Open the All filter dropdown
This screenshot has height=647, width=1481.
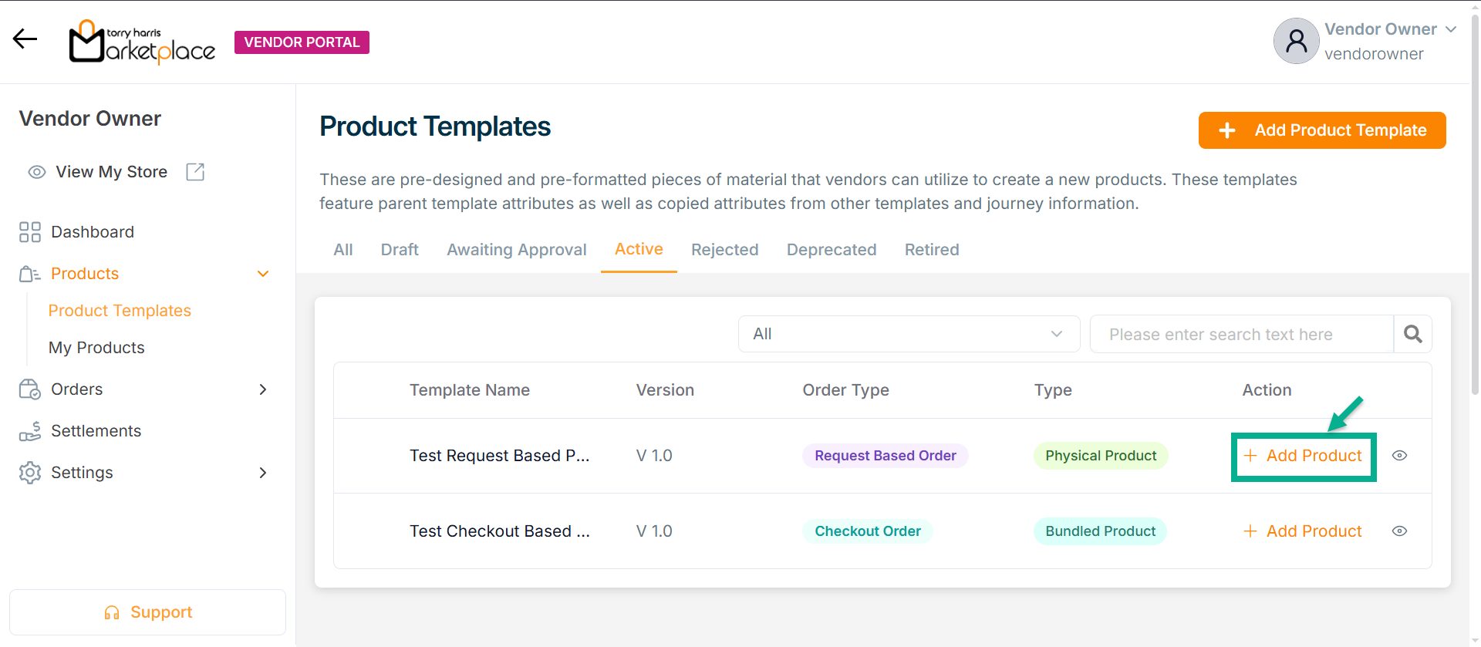coord(908,334)
